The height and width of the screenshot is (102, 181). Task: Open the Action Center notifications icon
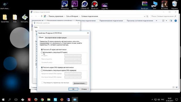pos(176,99)
